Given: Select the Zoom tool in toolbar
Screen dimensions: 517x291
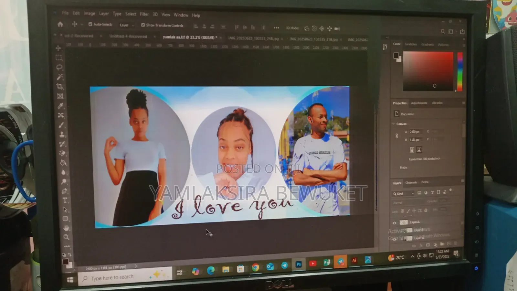Looking at the screenshot, I should point(66,237).
